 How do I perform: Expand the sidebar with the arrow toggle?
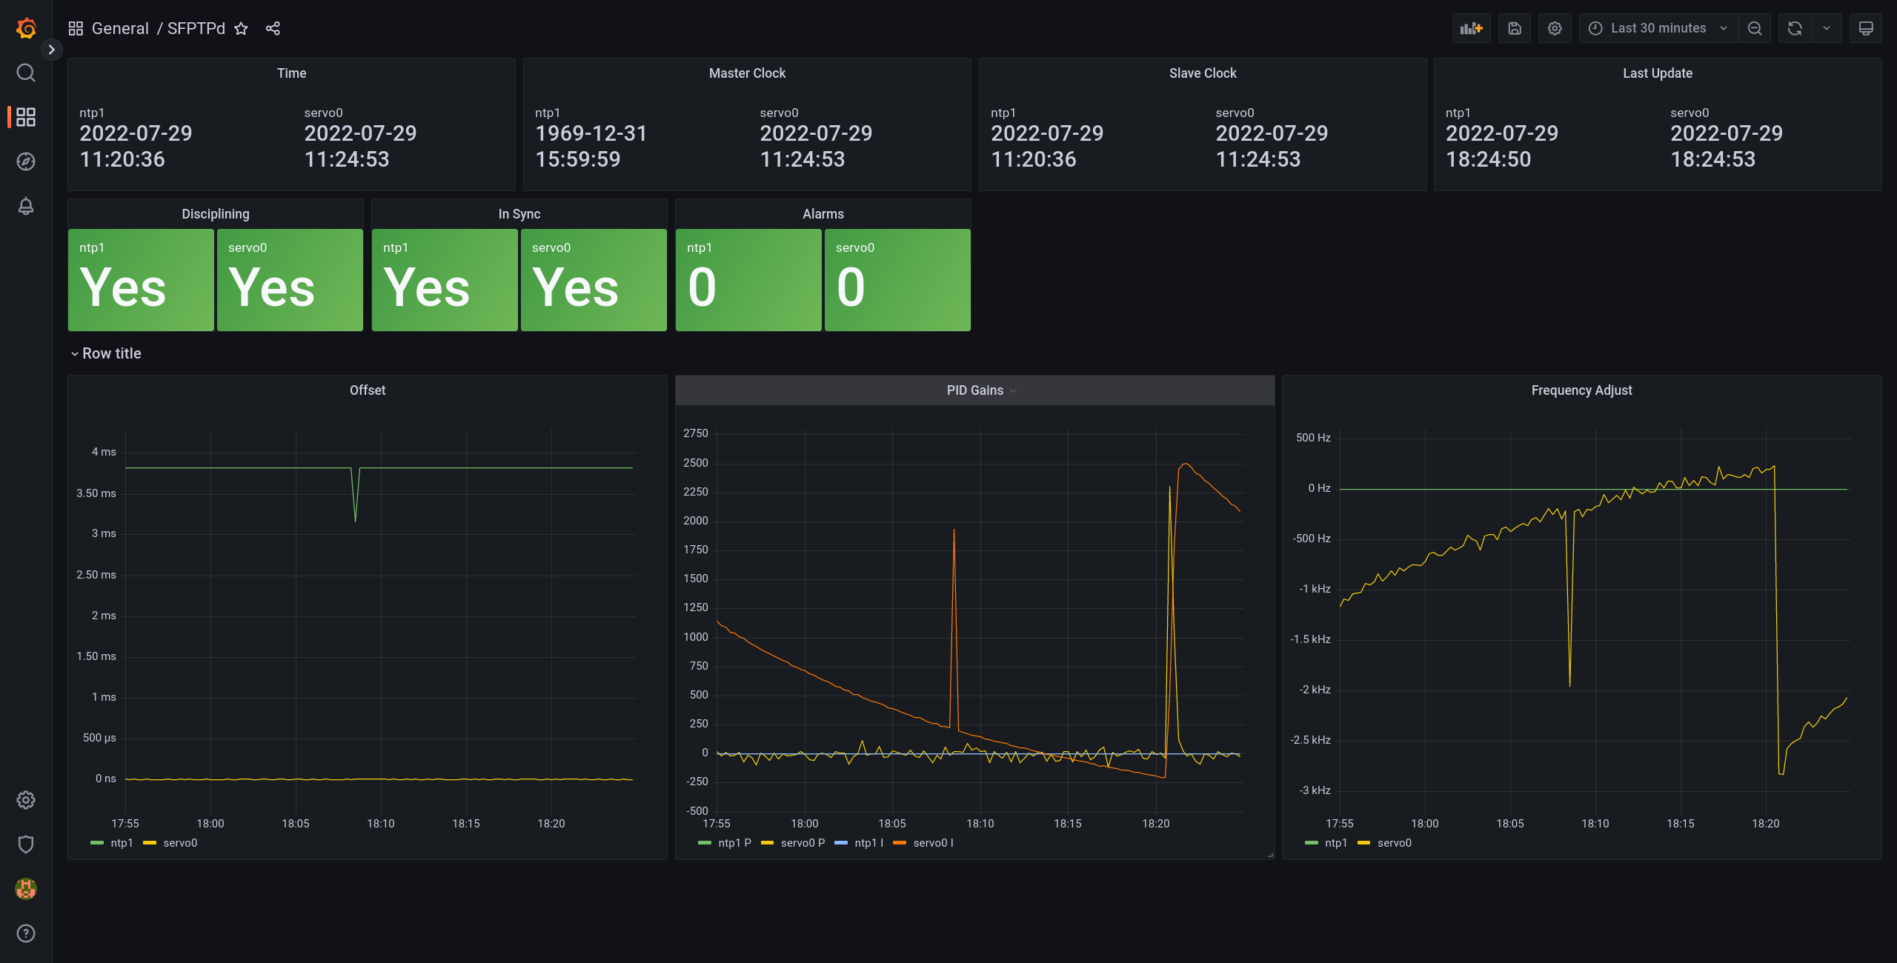coord(51,50)
